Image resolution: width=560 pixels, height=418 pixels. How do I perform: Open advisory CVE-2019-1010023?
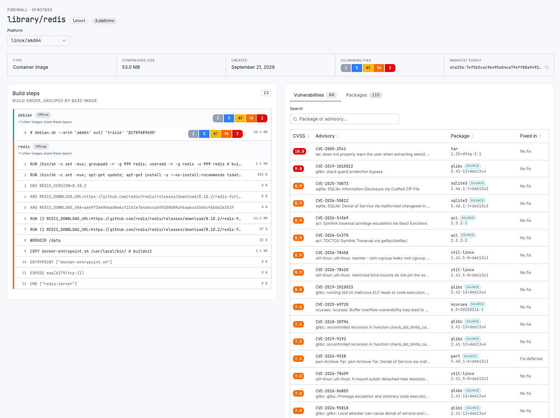(x=334, y=287)
